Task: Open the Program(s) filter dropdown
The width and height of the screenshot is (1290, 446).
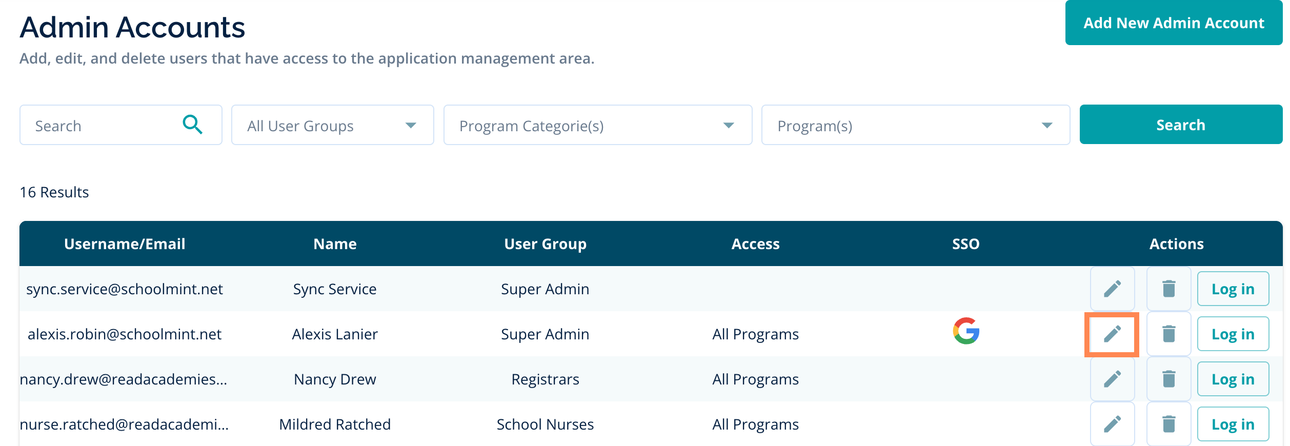Action: (x=915, y=125)
